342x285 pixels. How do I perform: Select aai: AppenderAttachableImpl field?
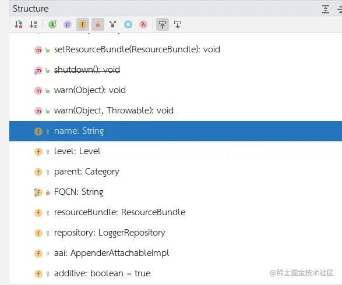tap(175, 253)
